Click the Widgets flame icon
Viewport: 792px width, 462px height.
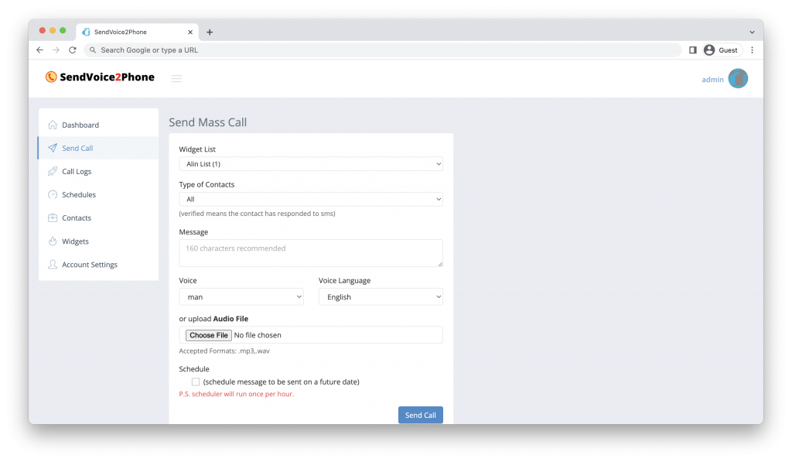coord(53,241)
